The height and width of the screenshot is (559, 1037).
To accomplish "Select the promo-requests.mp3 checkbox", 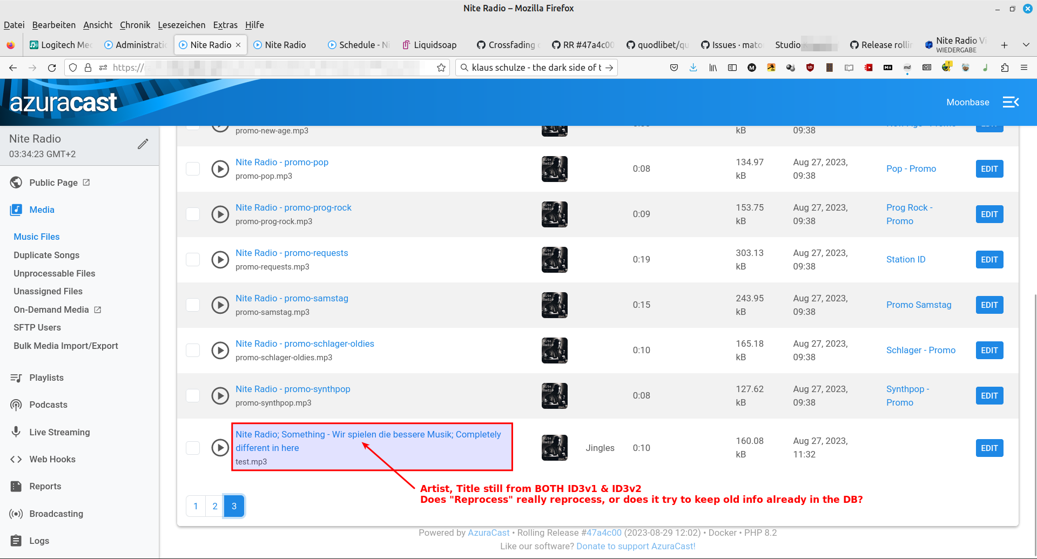I will click(192, 259).
